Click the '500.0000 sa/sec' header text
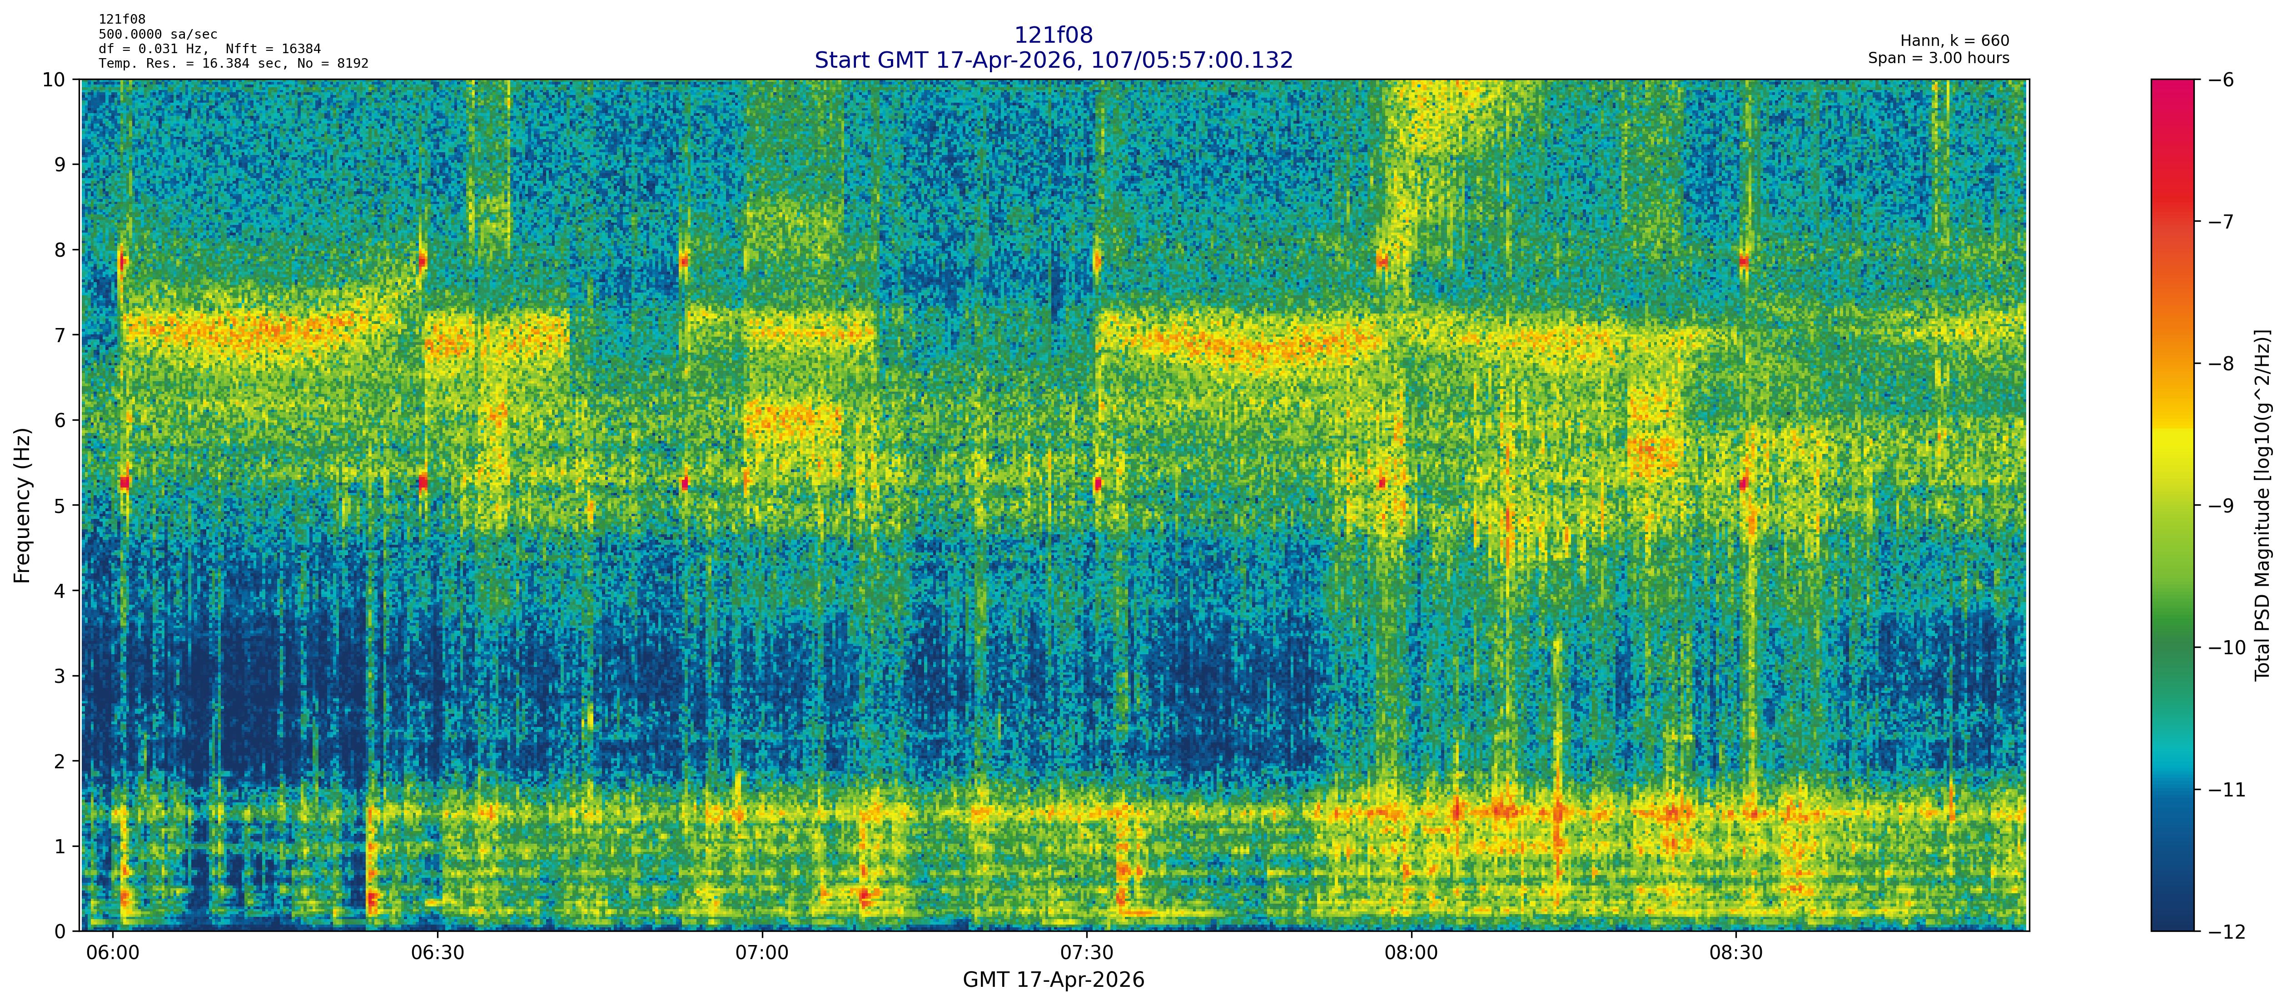The width and height of the screenshot is (2287, 1005). [157, 35]
